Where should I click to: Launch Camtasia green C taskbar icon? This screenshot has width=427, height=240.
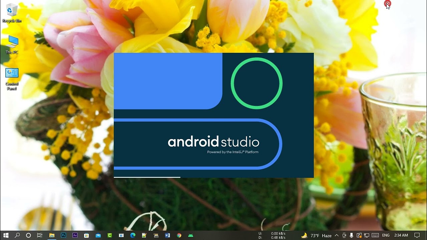coord(109,235)
